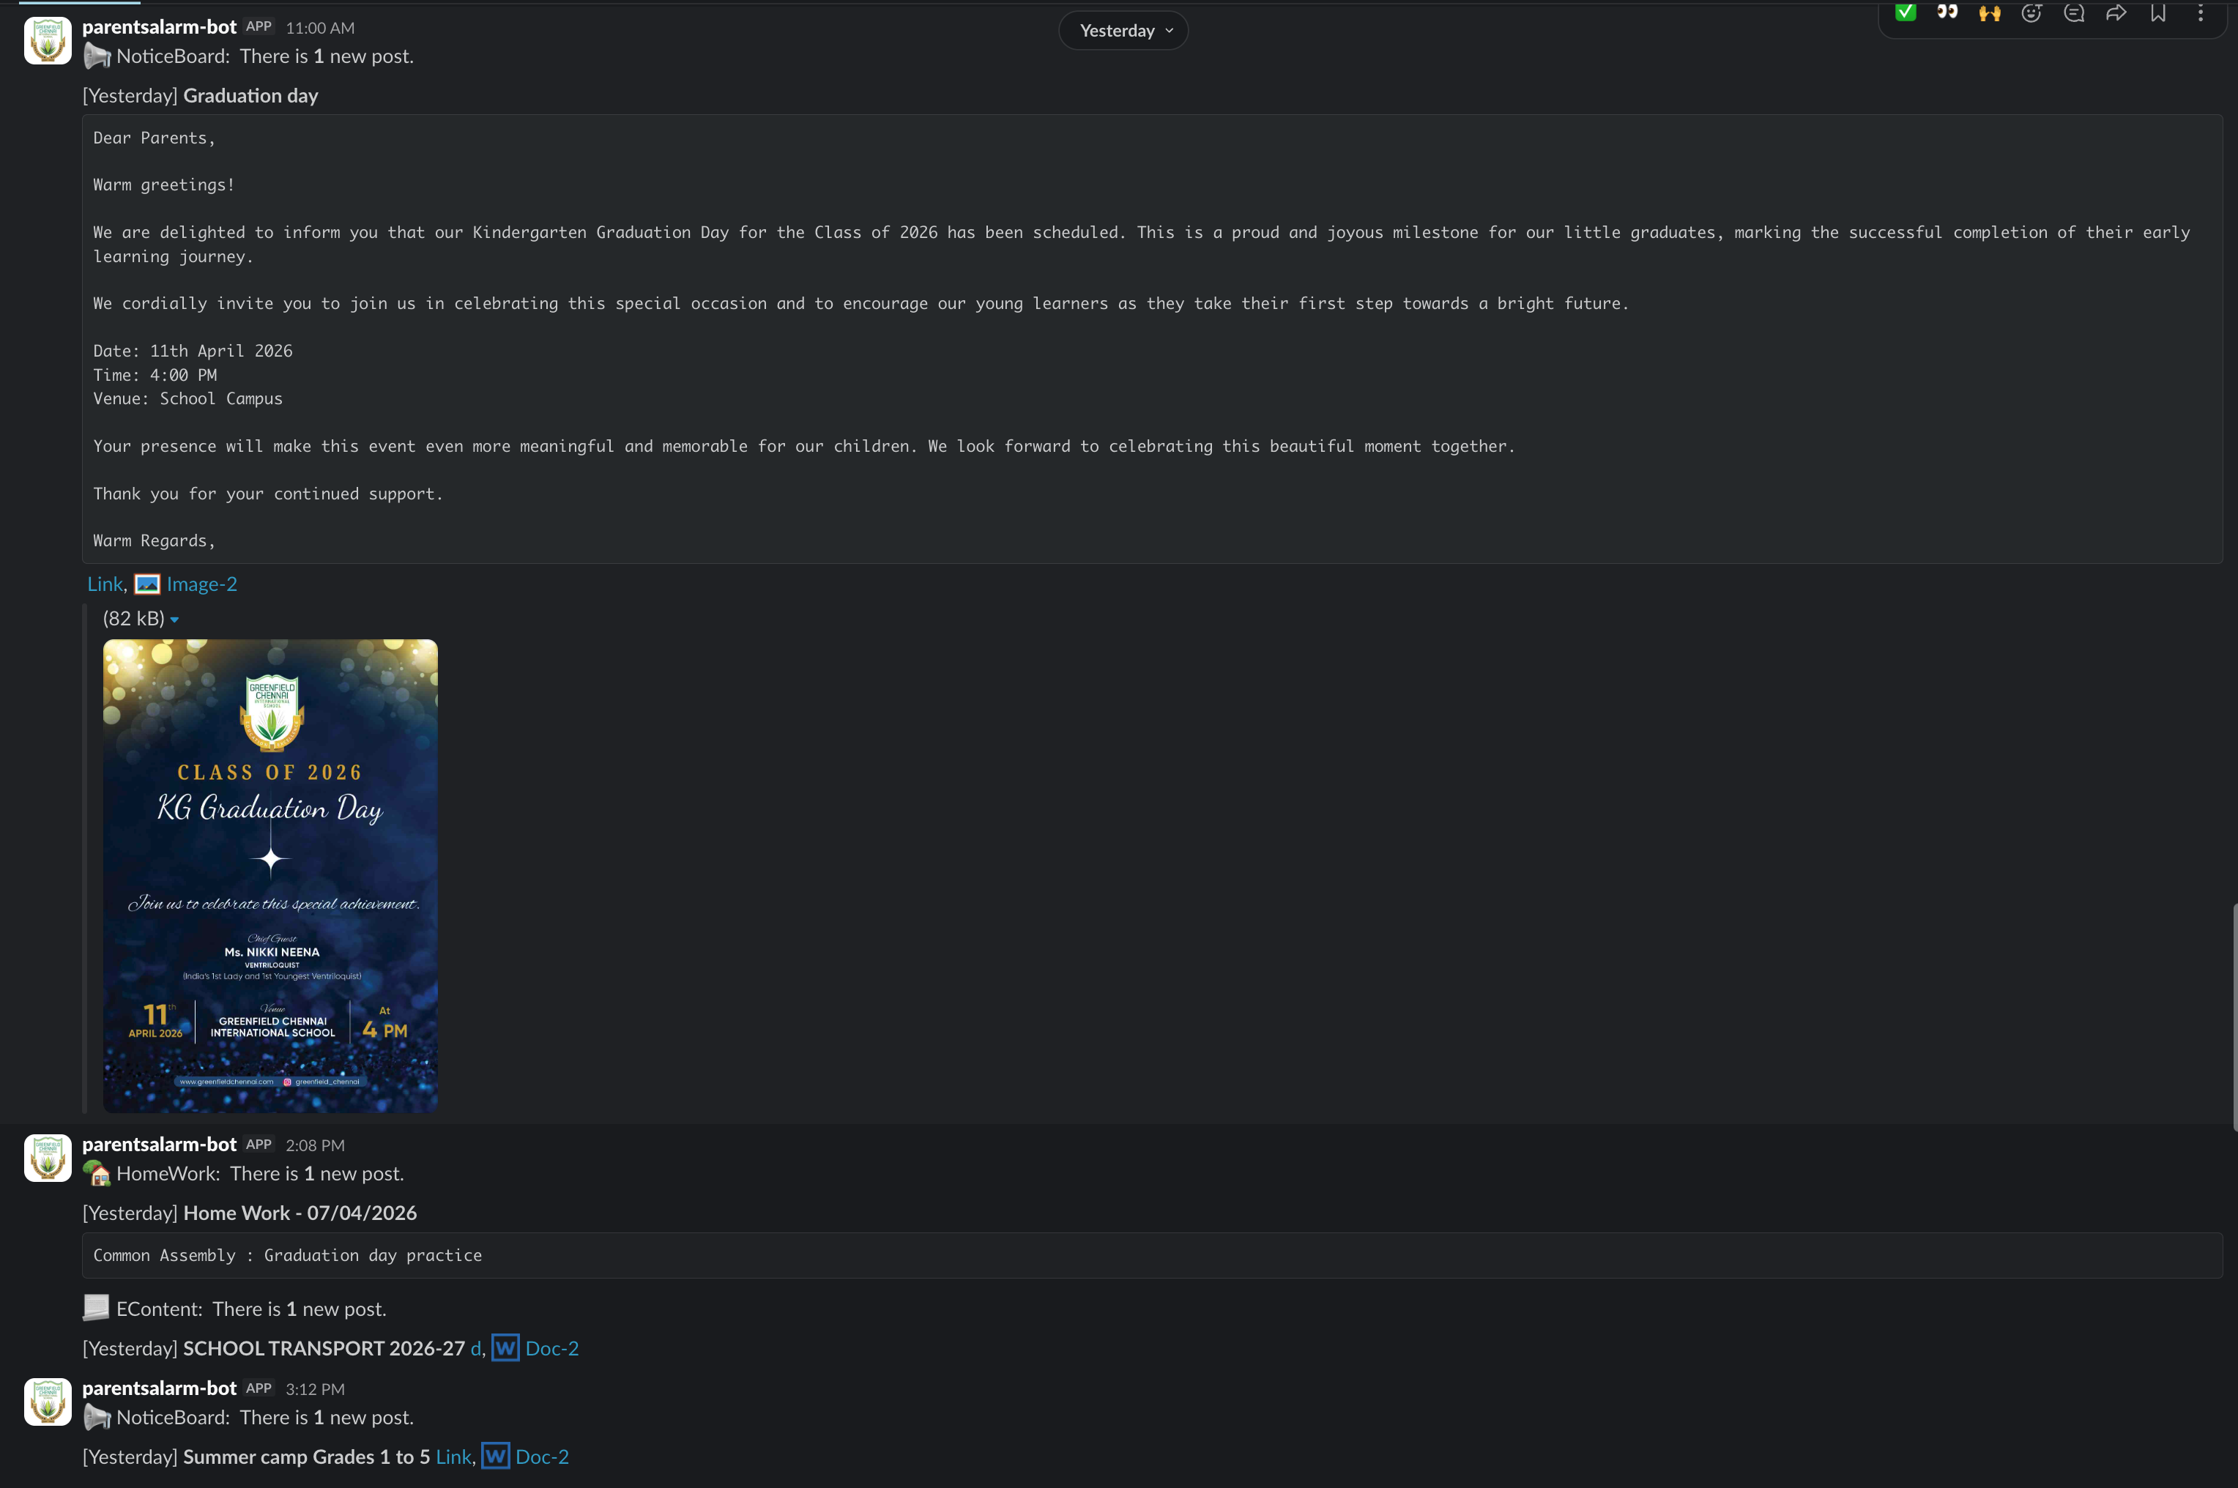
Task: Open Doc-2 for Summer camp Grades
Action: point(541,1457)
